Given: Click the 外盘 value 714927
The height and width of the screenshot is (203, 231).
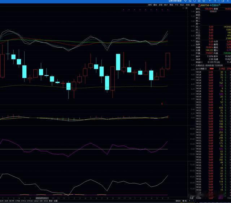Looking at the screenshot, I should click(x=209, y=53).
